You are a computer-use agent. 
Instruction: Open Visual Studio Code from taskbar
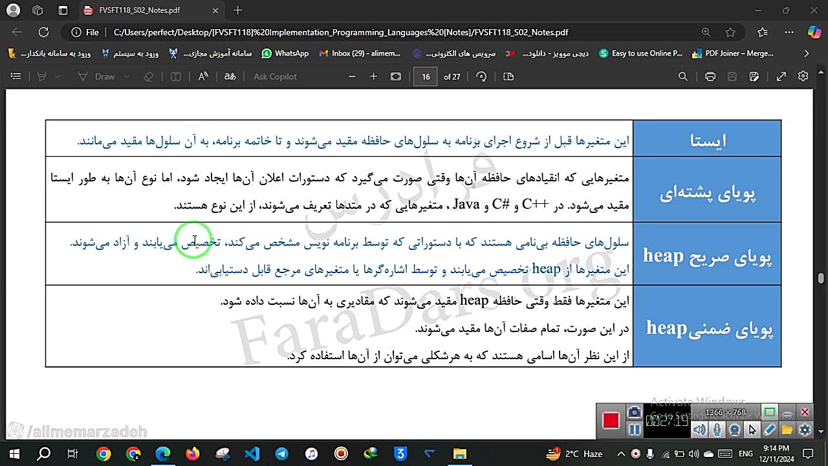252,454
